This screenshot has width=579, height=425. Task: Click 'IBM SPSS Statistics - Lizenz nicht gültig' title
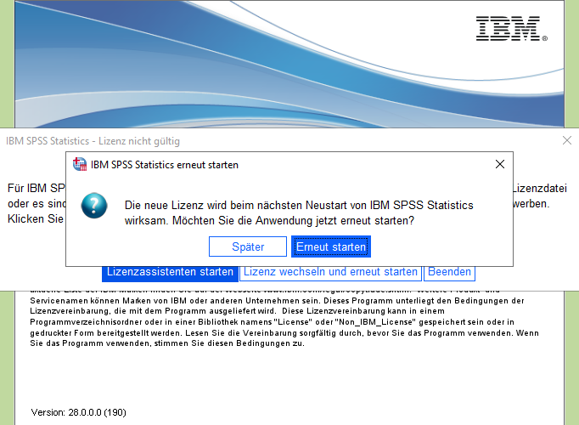pyautogui.click(x=93, y=141)
